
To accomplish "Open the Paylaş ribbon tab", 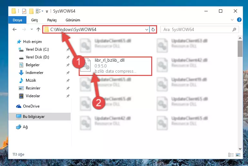I will tap(52, 20).
